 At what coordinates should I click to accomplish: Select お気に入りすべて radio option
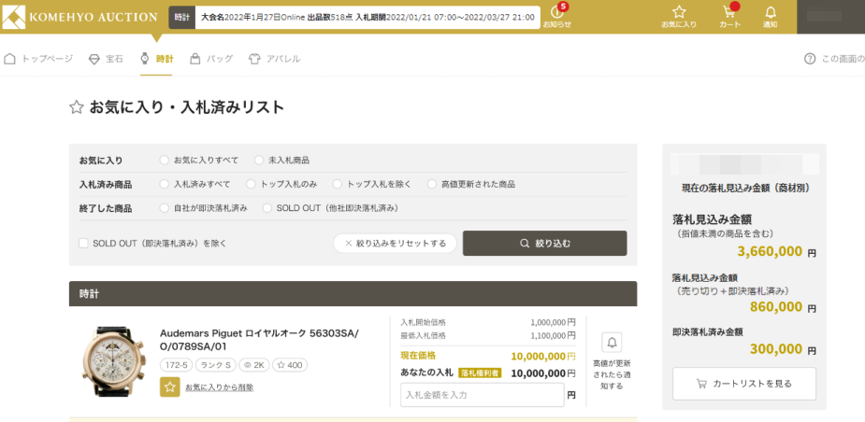click(164, 161)
